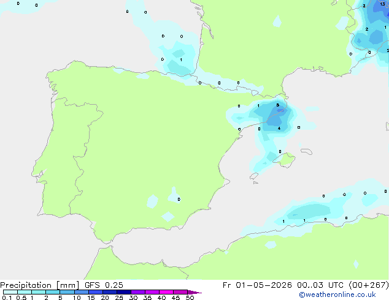389x300 pixels.
Task: Click the weatheronline.co.uk copyright link
Action: coord(337,294)
